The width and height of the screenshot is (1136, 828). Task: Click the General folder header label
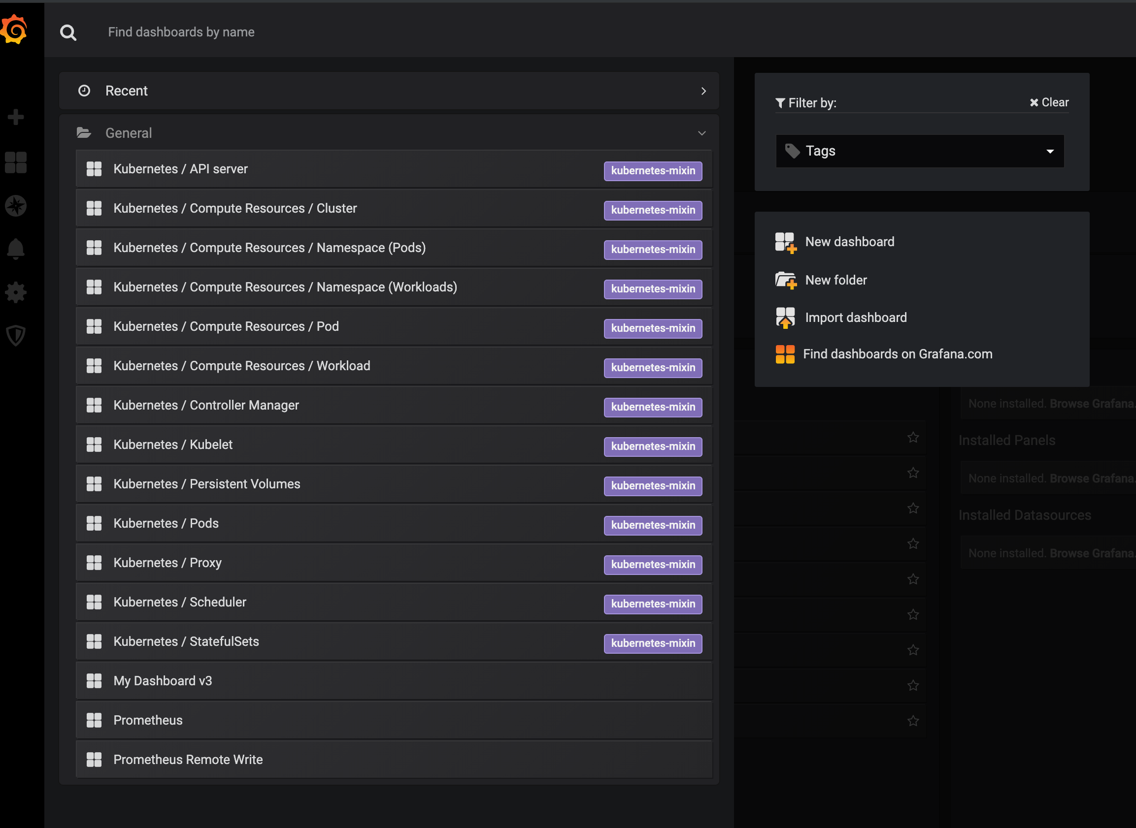pyautogui.click(x=129, y=133)
